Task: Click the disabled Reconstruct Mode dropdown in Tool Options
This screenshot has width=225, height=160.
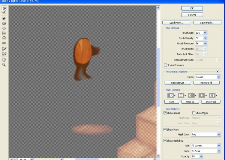Action: 207,60
